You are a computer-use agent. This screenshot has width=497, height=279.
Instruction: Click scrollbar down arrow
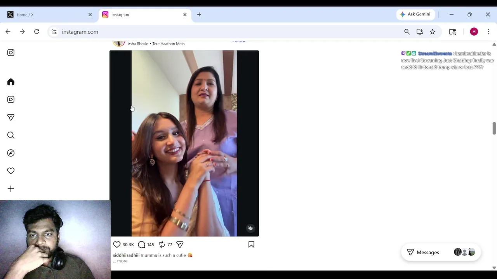pos(494,268)
